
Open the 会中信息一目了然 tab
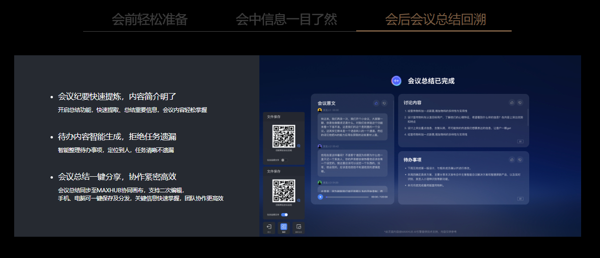pyautogui.click(x=286, y=19)
